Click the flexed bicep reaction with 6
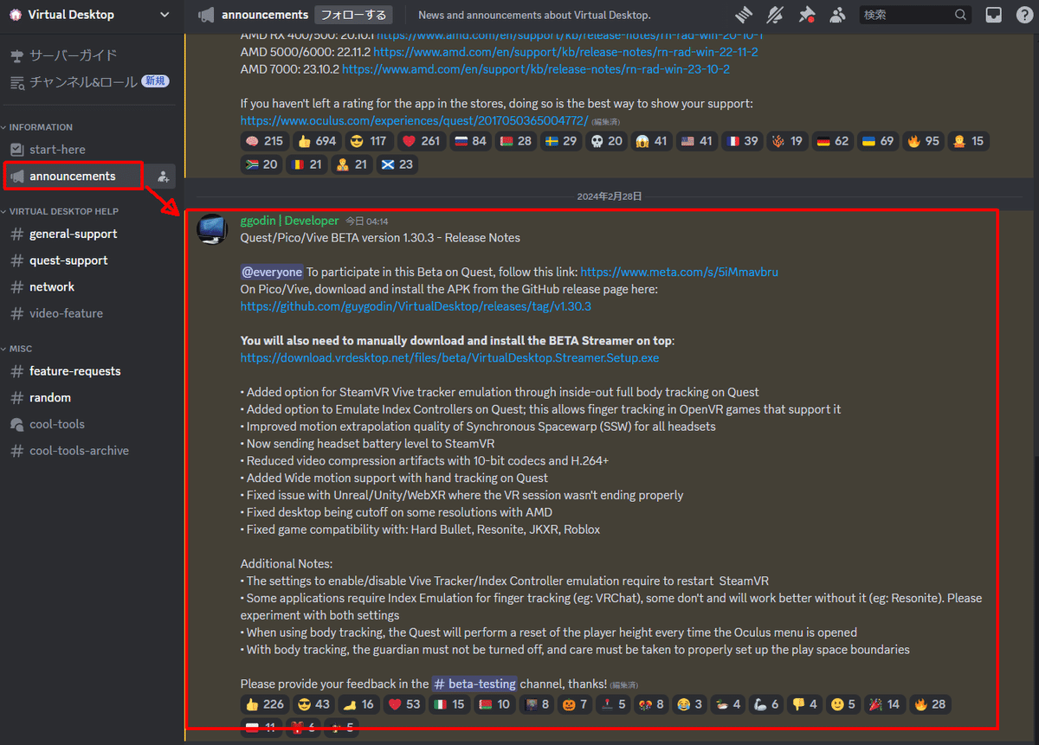 pos(766,704)
